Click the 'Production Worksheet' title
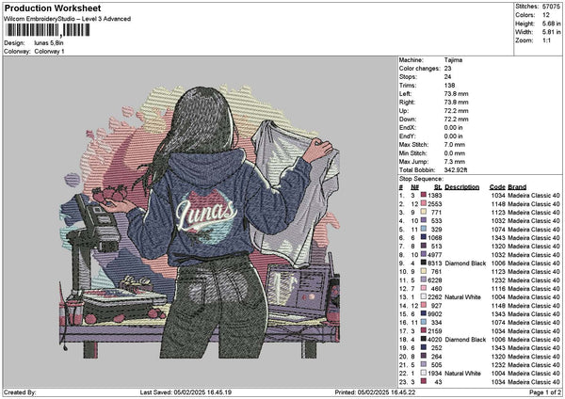The image size is (565, 399). click(x=53, y=8)
